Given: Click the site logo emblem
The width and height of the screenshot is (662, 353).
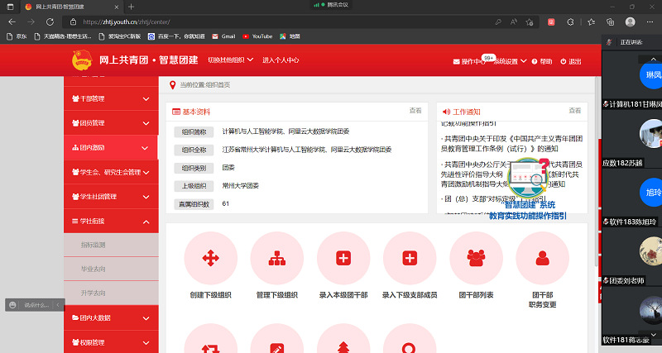Looking at the screenshot, I should tap(82, 60).
